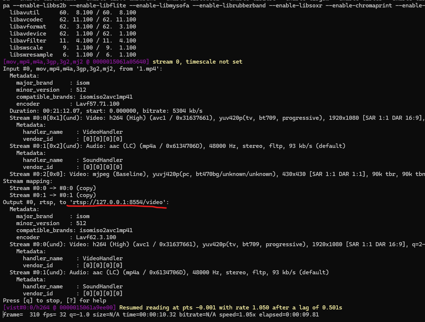
Task: Click the --enable-chromaprint build flag
Action: pos(359,6)
